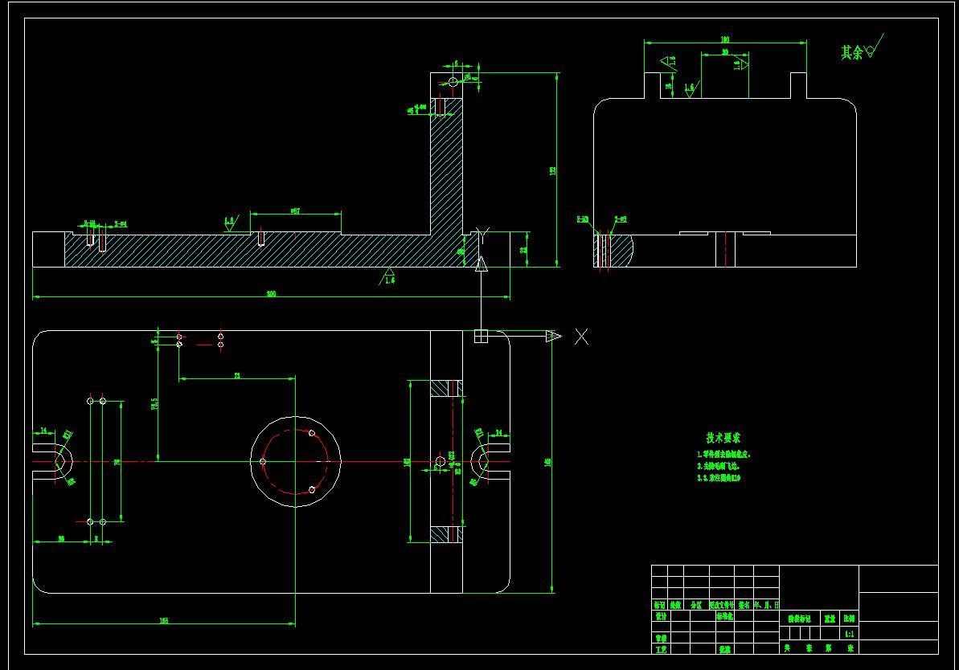Click the roughness checkmark symbol beside 其余
The image size is (959, 670).
point(875,47)
